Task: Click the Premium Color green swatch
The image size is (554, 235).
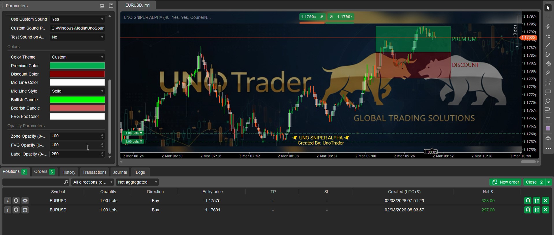Action: click(x=77, y=66)
